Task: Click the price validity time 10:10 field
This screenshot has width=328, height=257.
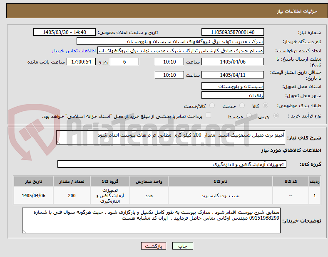Action: click(169, 75)
